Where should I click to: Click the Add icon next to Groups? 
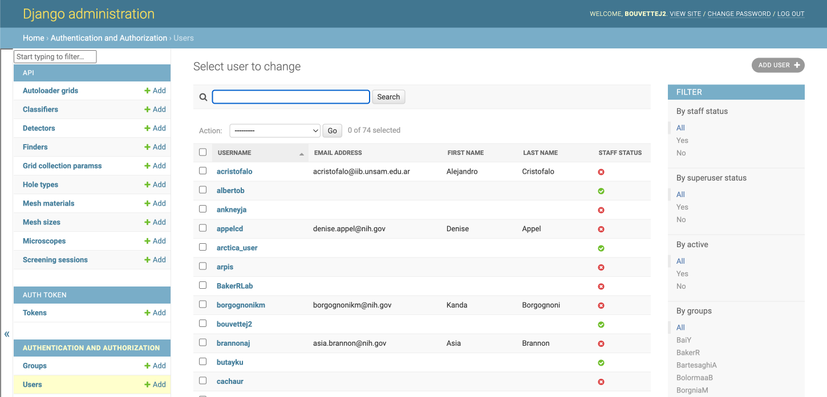coord(147,366)
